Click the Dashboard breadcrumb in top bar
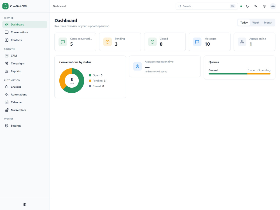280x210 pixels. point(59,6)
